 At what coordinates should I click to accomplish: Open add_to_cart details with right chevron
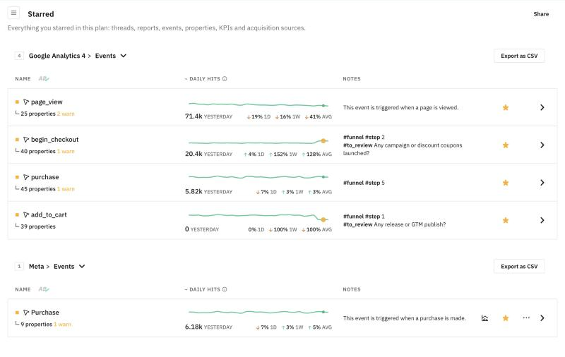point(542,220)
